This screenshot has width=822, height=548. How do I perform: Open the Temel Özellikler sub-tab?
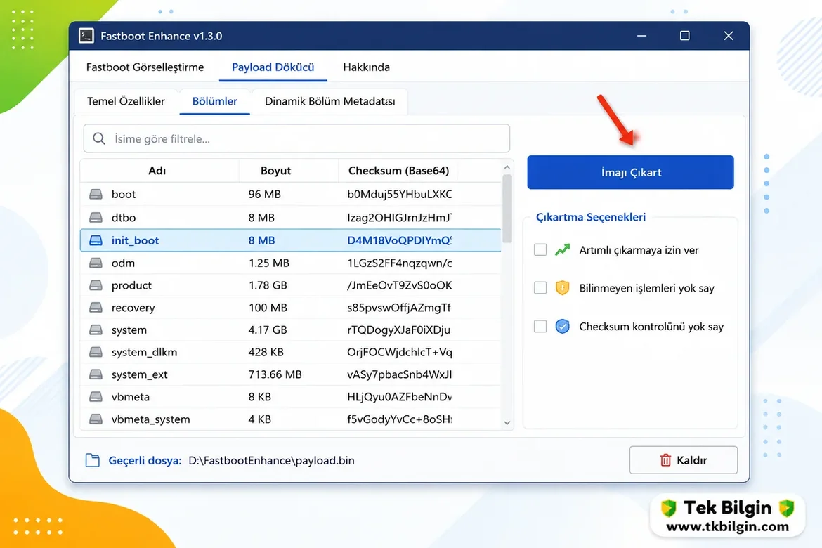pyautogui.click(x=126, y=101)
